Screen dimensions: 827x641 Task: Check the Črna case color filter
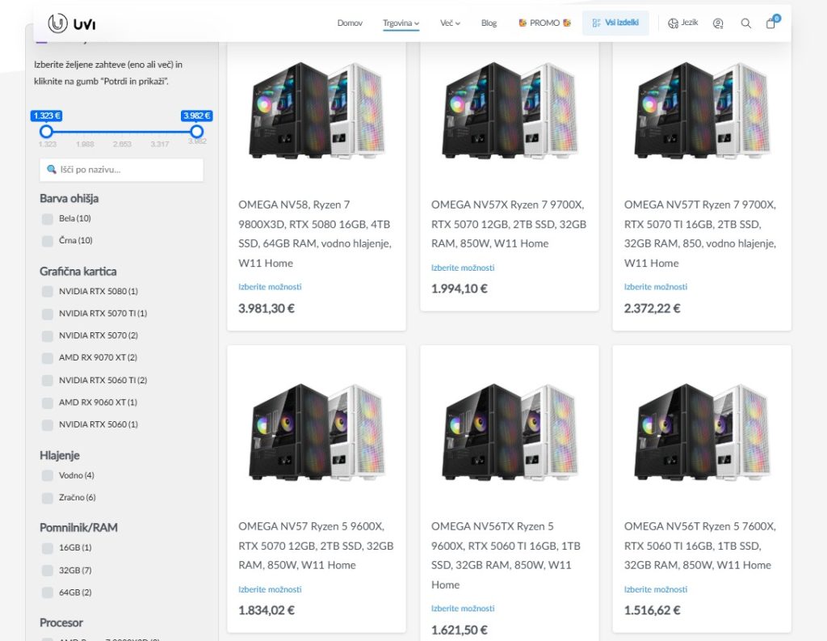[x=48, y=241]
